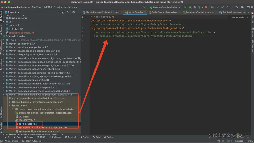Expand com.baomidou.mybatisplus.autoconfigure package
This screenshot has height=143, width=254.
(10, 102)
